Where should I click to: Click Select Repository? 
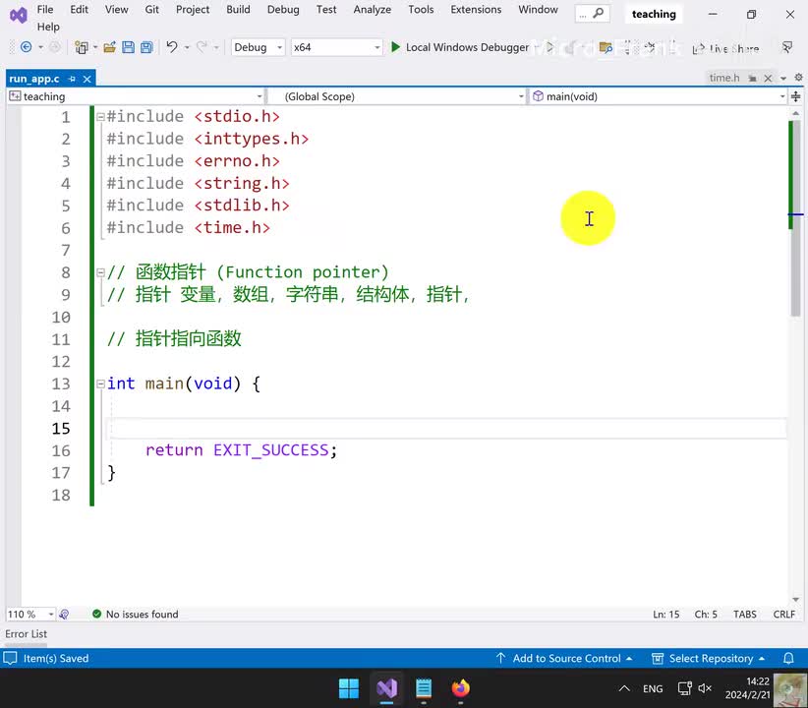coord(709,659)
